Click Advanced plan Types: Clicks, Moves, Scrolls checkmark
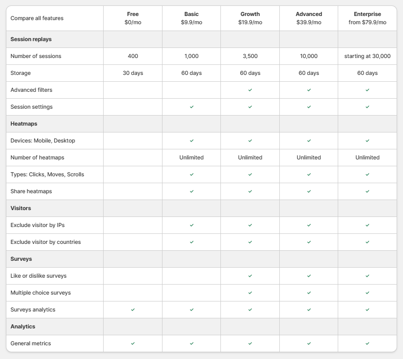Image resolution: width=403 pixels, height=359 pixels. click(309, 174)
